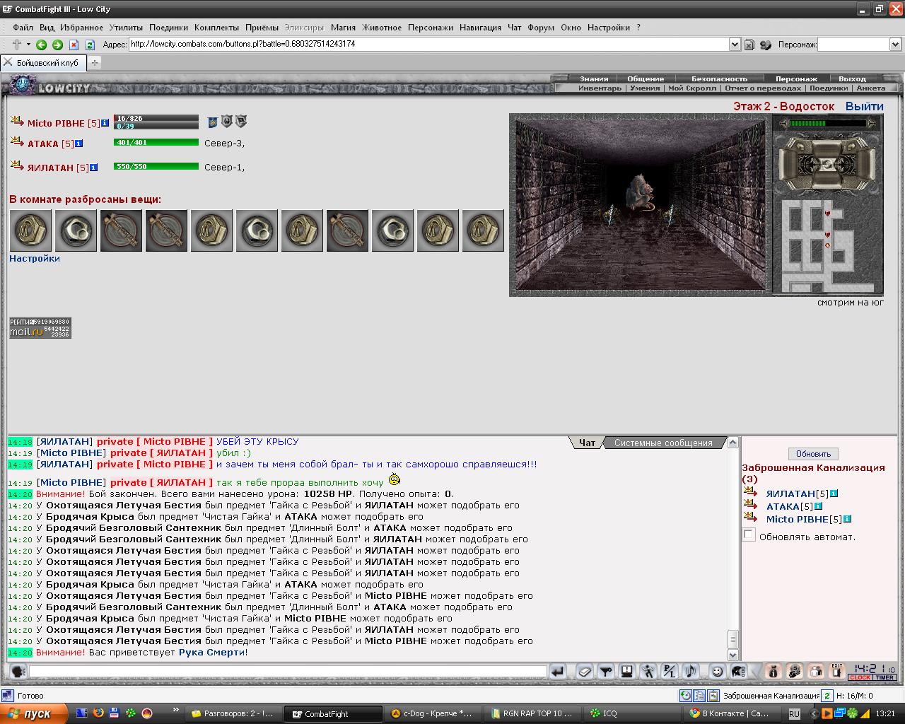The image size is (905, 724).
Task: Toggle the Обновлять автомат. checkbox
Action: pyautogui.click(x=749, y=535)
